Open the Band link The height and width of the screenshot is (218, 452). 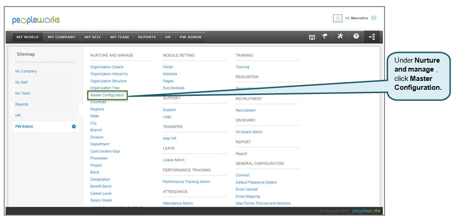[95, 172]
